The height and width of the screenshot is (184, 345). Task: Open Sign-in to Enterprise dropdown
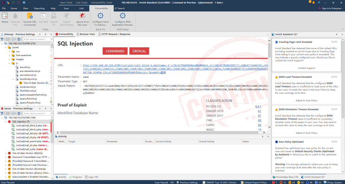(x=331, y=8)
